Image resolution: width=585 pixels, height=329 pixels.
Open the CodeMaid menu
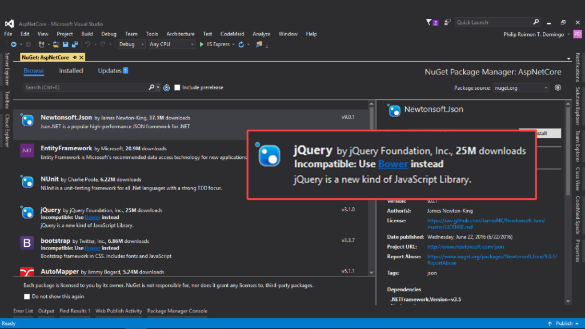click(232, 34)
